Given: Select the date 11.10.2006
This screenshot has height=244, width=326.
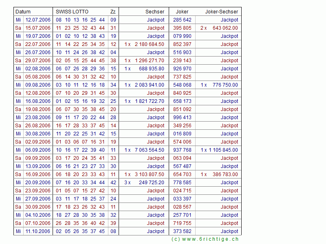Looking at the screenshot, I should [x=38, y=231].
